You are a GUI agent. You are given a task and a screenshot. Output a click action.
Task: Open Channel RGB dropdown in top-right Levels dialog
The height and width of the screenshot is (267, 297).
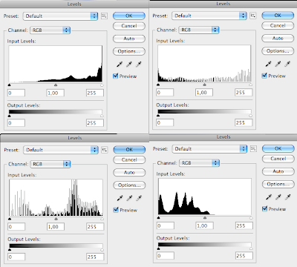point(199,30)
